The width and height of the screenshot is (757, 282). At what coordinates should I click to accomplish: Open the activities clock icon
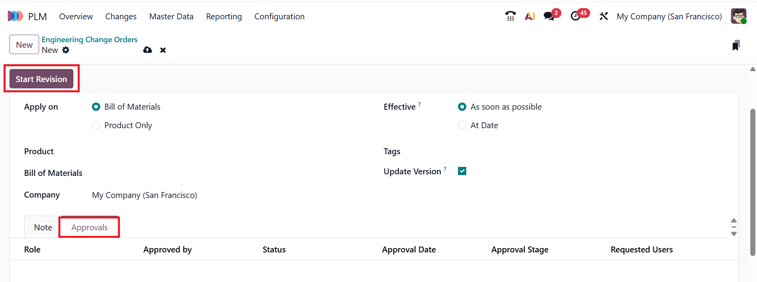(x=576, y=16)
